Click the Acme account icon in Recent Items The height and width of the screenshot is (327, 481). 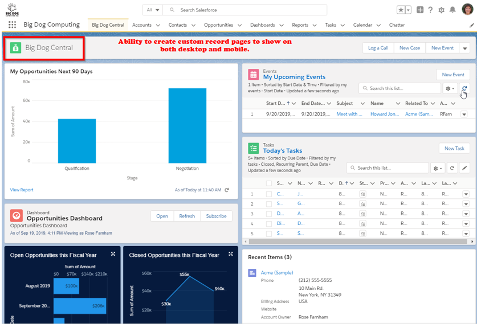click(x=252, y=273)
